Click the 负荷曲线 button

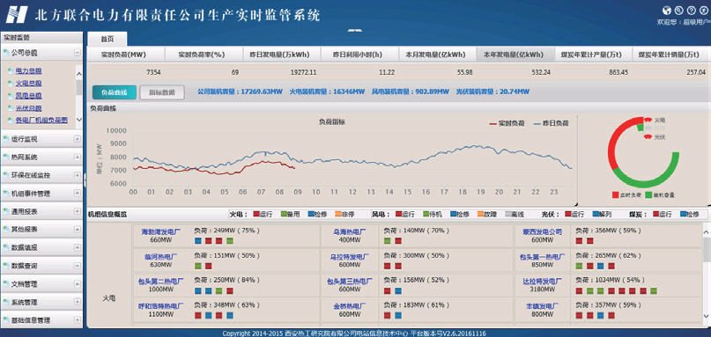(115, 92)
